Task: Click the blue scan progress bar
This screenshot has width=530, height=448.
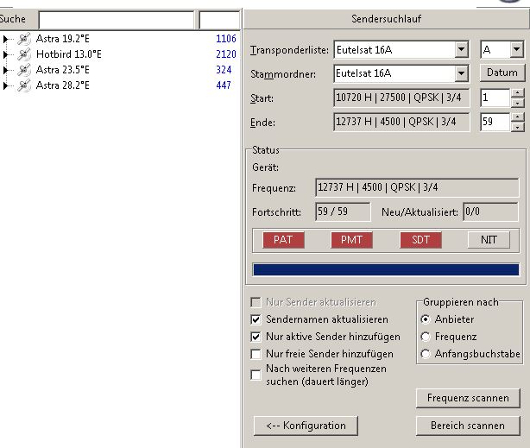Action: point(385,269)
